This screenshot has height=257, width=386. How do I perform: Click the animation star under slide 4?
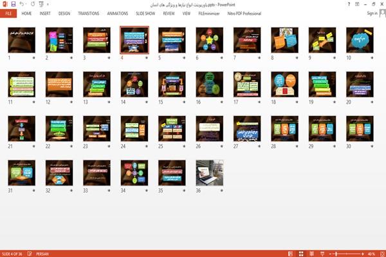[x=147, y=58]
